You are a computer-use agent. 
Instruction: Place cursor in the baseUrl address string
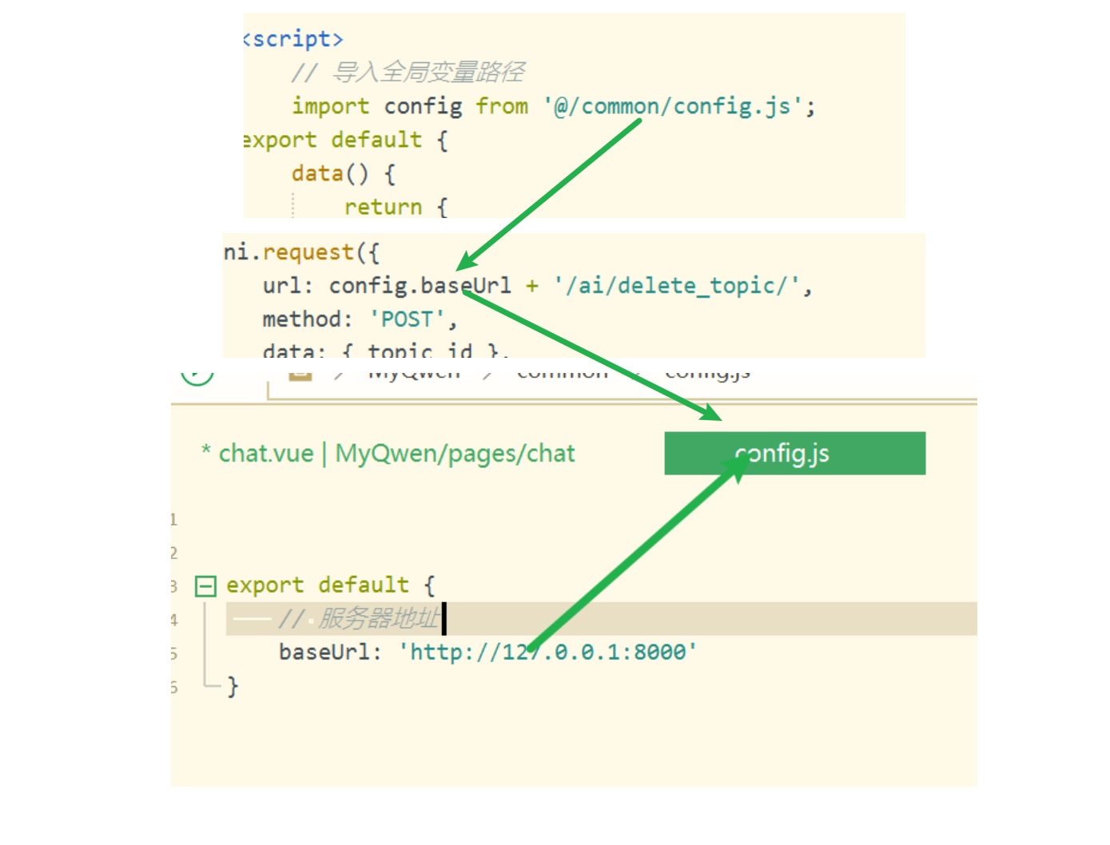point(552,653)
